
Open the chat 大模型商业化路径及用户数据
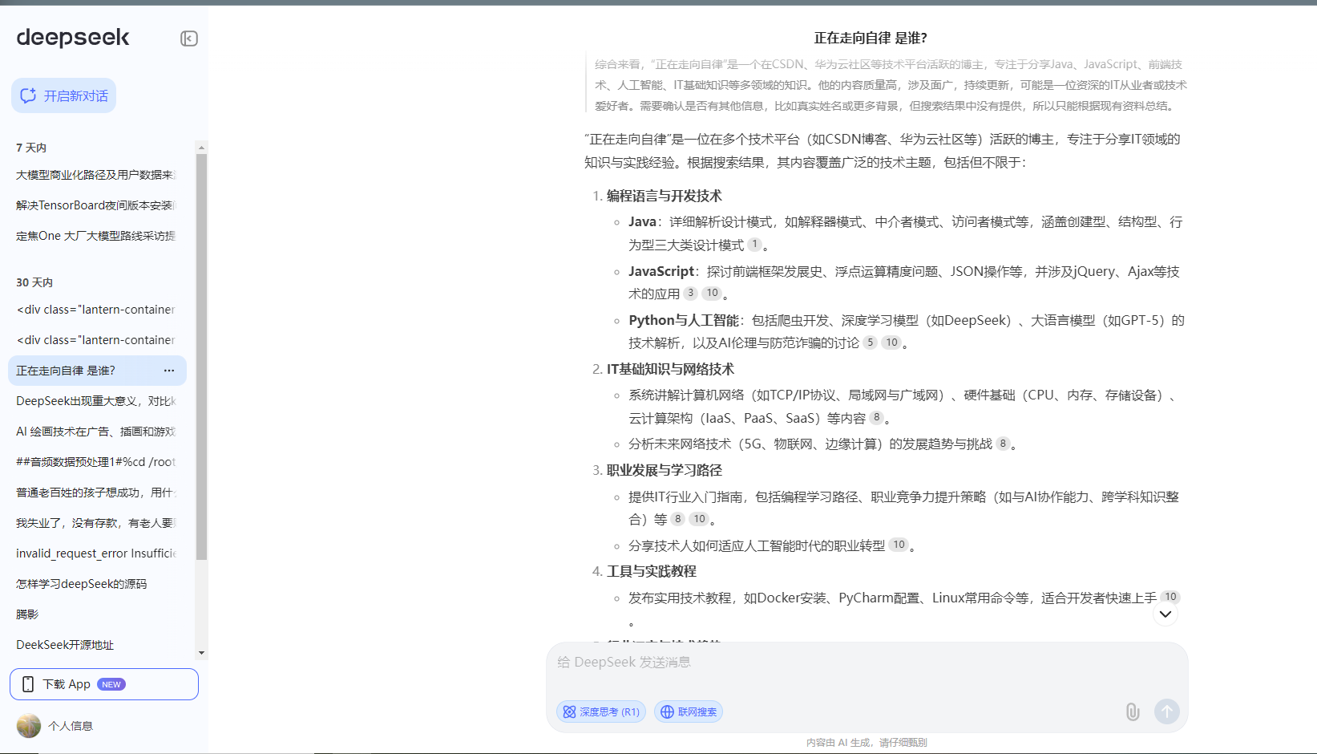[x=95, y=175]
